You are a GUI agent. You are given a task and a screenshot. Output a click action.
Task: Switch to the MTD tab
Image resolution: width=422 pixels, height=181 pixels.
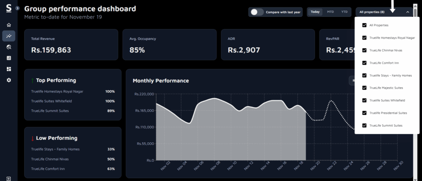pos(331,12)
